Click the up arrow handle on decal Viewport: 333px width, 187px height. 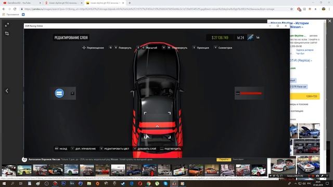point(157,126)
